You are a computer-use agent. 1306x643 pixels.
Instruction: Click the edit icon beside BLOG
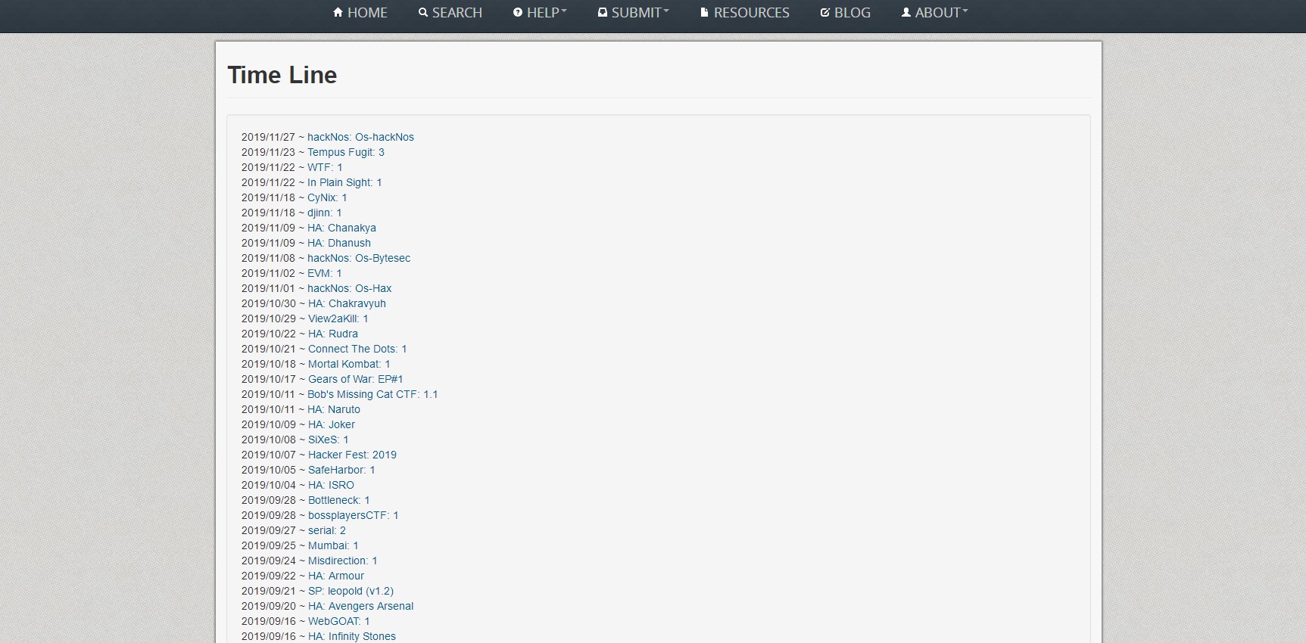click(825, 12)
